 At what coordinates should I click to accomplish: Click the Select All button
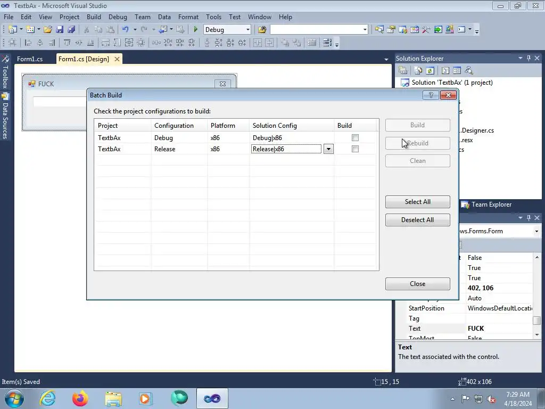(417, 202)
